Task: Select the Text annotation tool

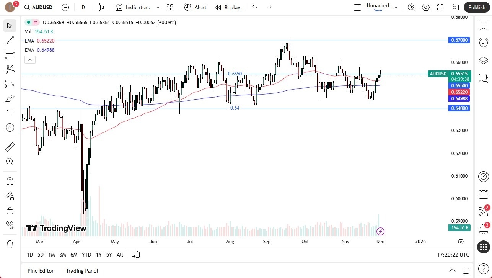Action: [x=10, y=113]
